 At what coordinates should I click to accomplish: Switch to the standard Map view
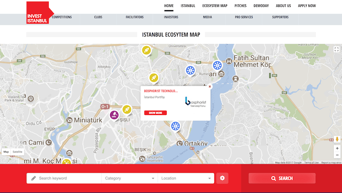coord(6,152)
